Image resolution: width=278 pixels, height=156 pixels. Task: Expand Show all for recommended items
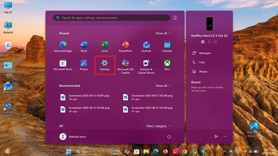[x=163, y=86]
